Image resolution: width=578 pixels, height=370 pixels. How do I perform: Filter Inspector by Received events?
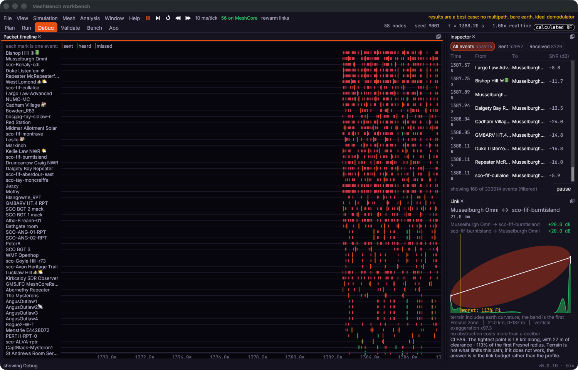(546, 47)
